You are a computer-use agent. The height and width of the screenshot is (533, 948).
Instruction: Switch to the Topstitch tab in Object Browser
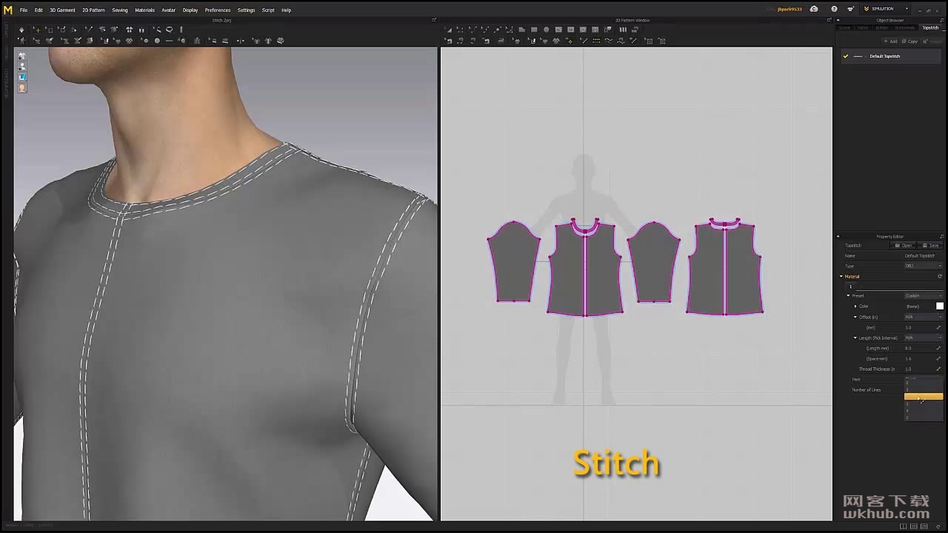click(x=930, y=27)
